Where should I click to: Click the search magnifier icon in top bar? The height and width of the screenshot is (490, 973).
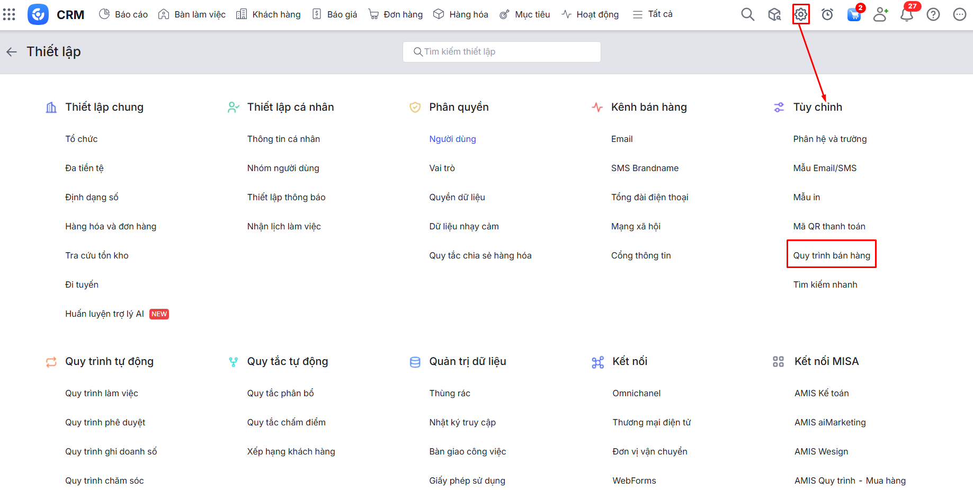[x=747, y=14]
